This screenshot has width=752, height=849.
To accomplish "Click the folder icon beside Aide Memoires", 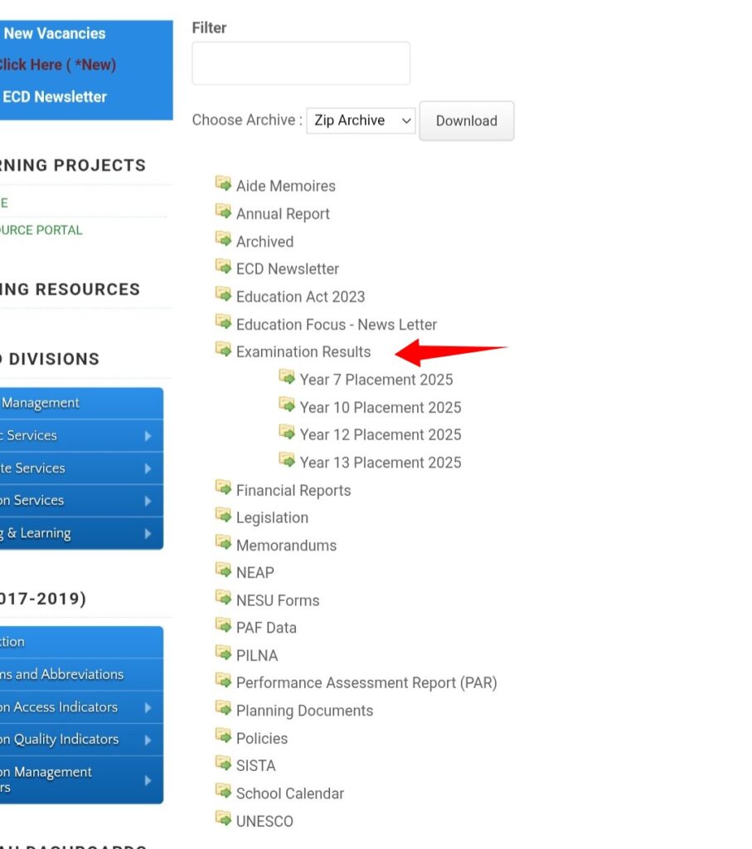I will (223, 184).
